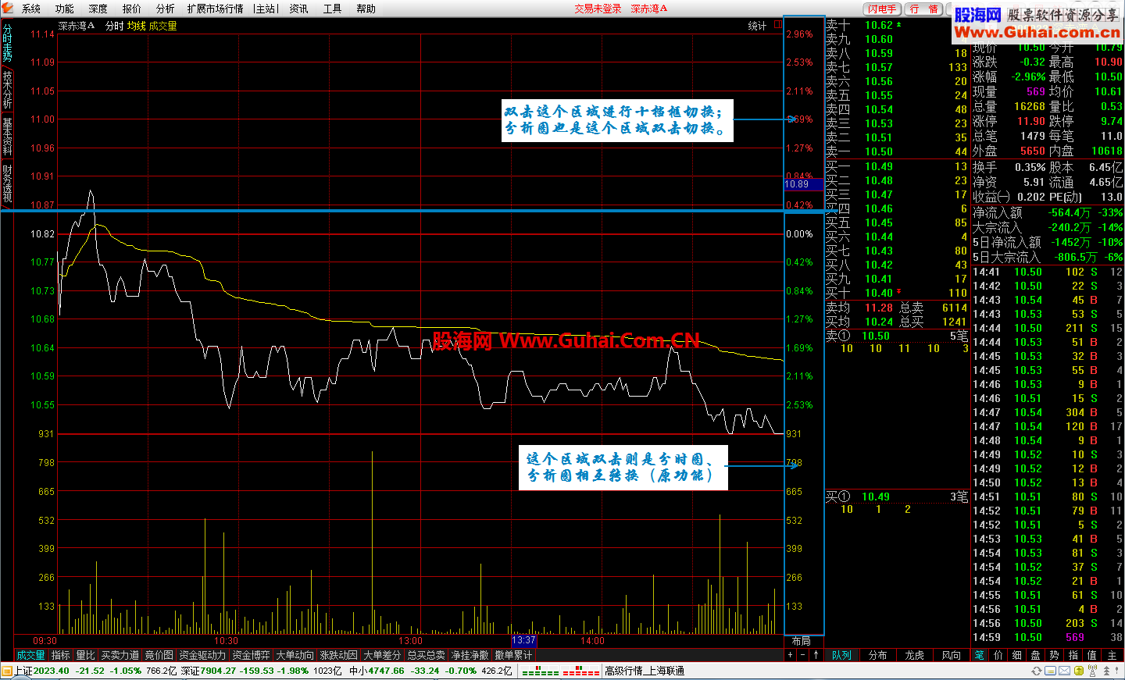Viewport: 1125px width, 680px height.
Task: Click the exclamation pin icon at status bar end
Action: pyautogui.click(x=1116, y=671)
